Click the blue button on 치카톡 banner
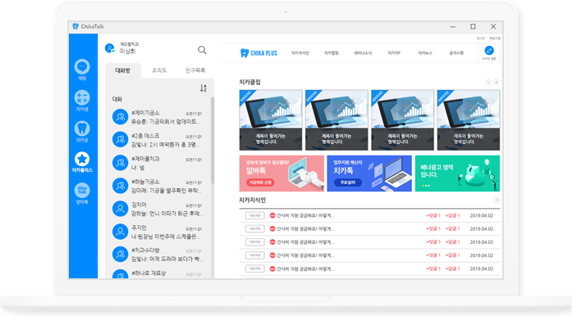The image size is (572, 325). pos(348,183)
